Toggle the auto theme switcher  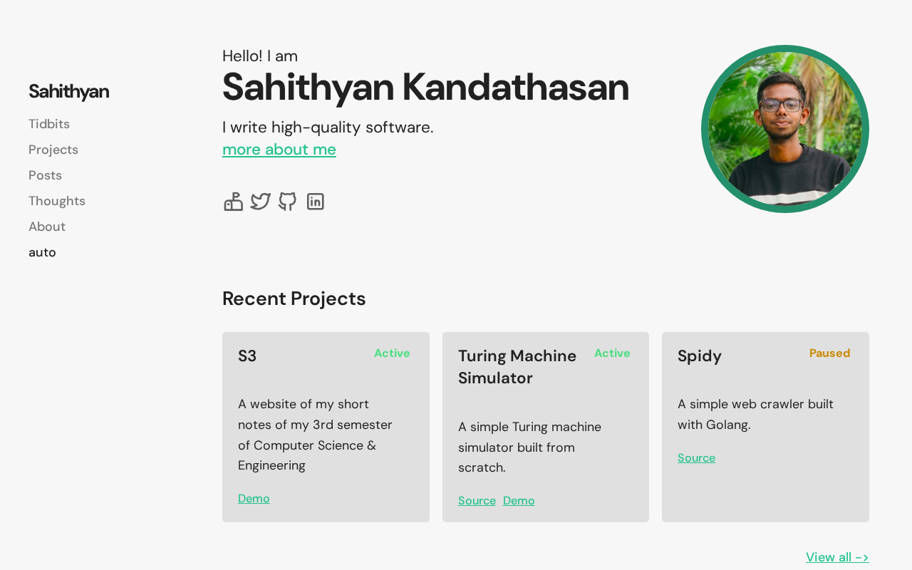(42, 252)
